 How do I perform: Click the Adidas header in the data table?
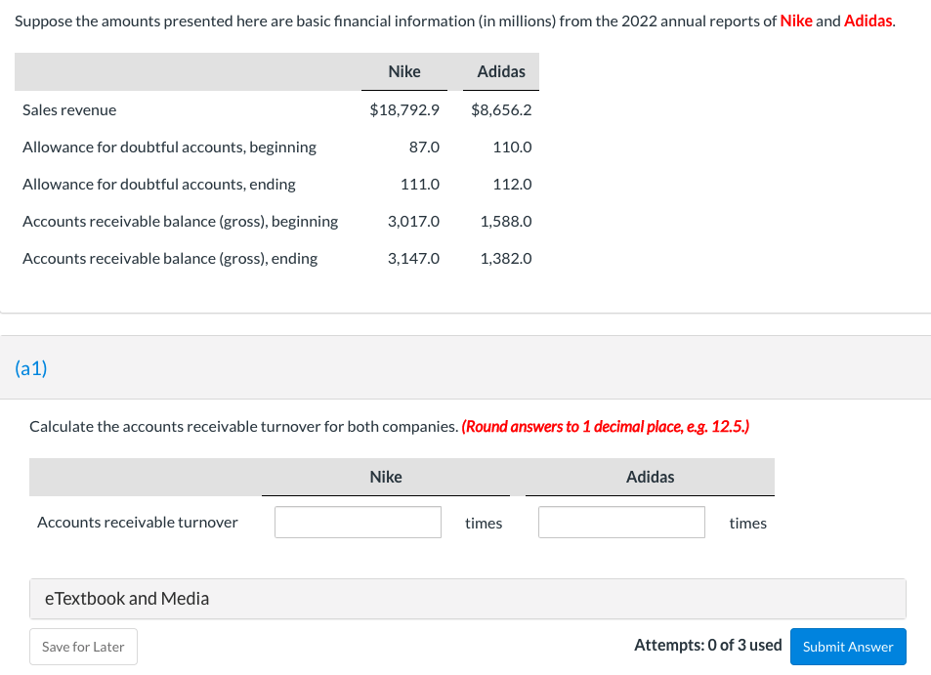(x=500, y=71)
